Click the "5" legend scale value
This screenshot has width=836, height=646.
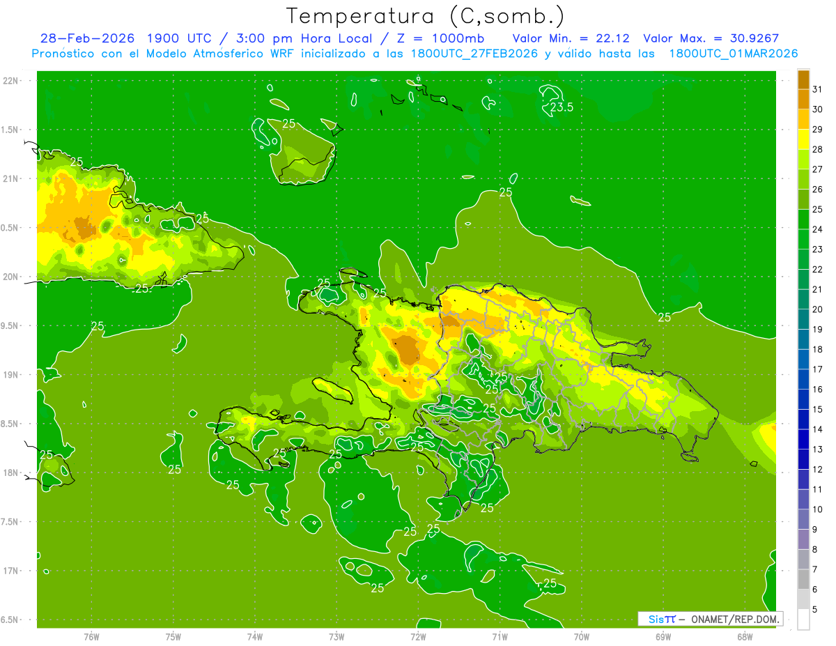[x=815, y=610]
